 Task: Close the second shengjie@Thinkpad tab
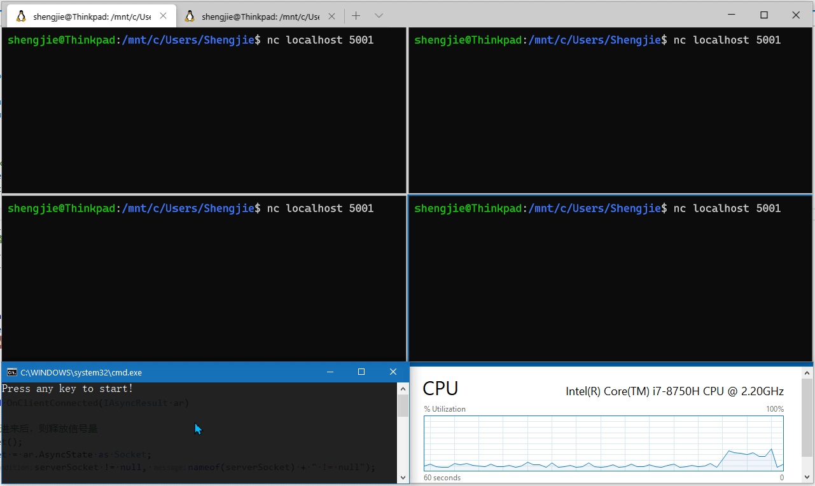pyautogui.click(x=331, y=16)
